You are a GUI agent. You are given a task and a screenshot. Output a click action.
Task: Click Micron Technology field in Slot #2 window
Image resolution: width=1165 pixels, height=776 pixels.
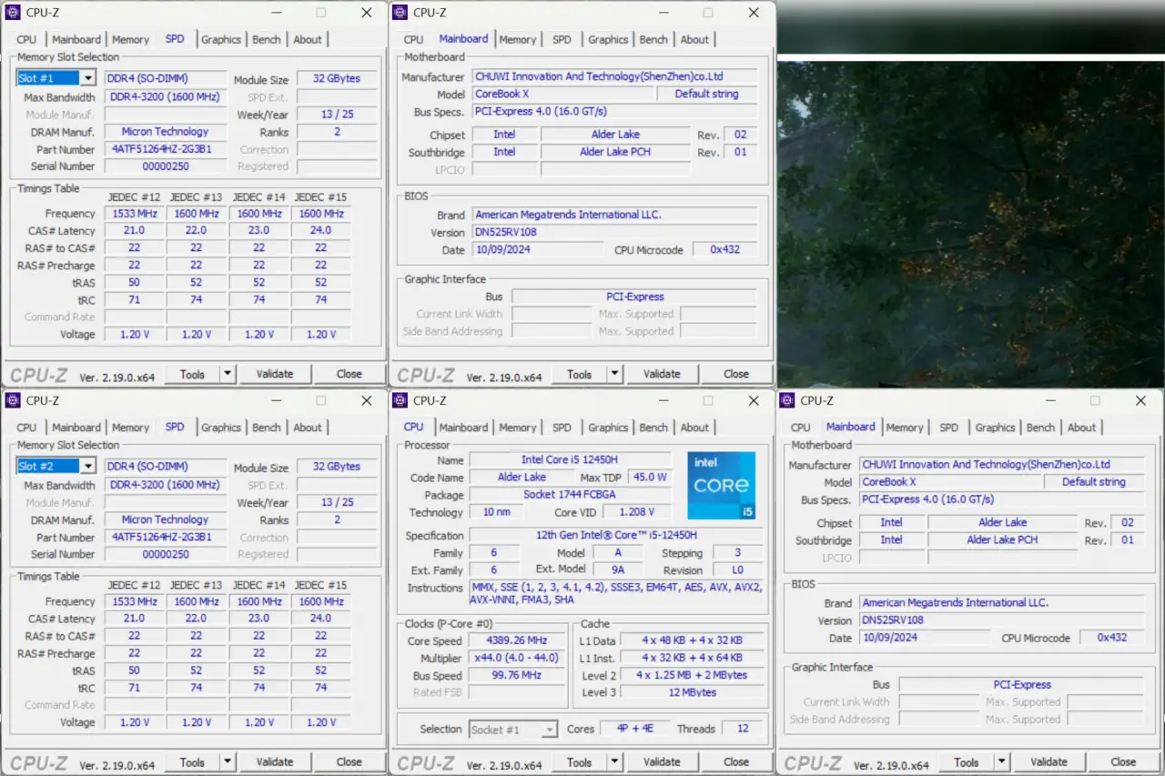[165, 519]
